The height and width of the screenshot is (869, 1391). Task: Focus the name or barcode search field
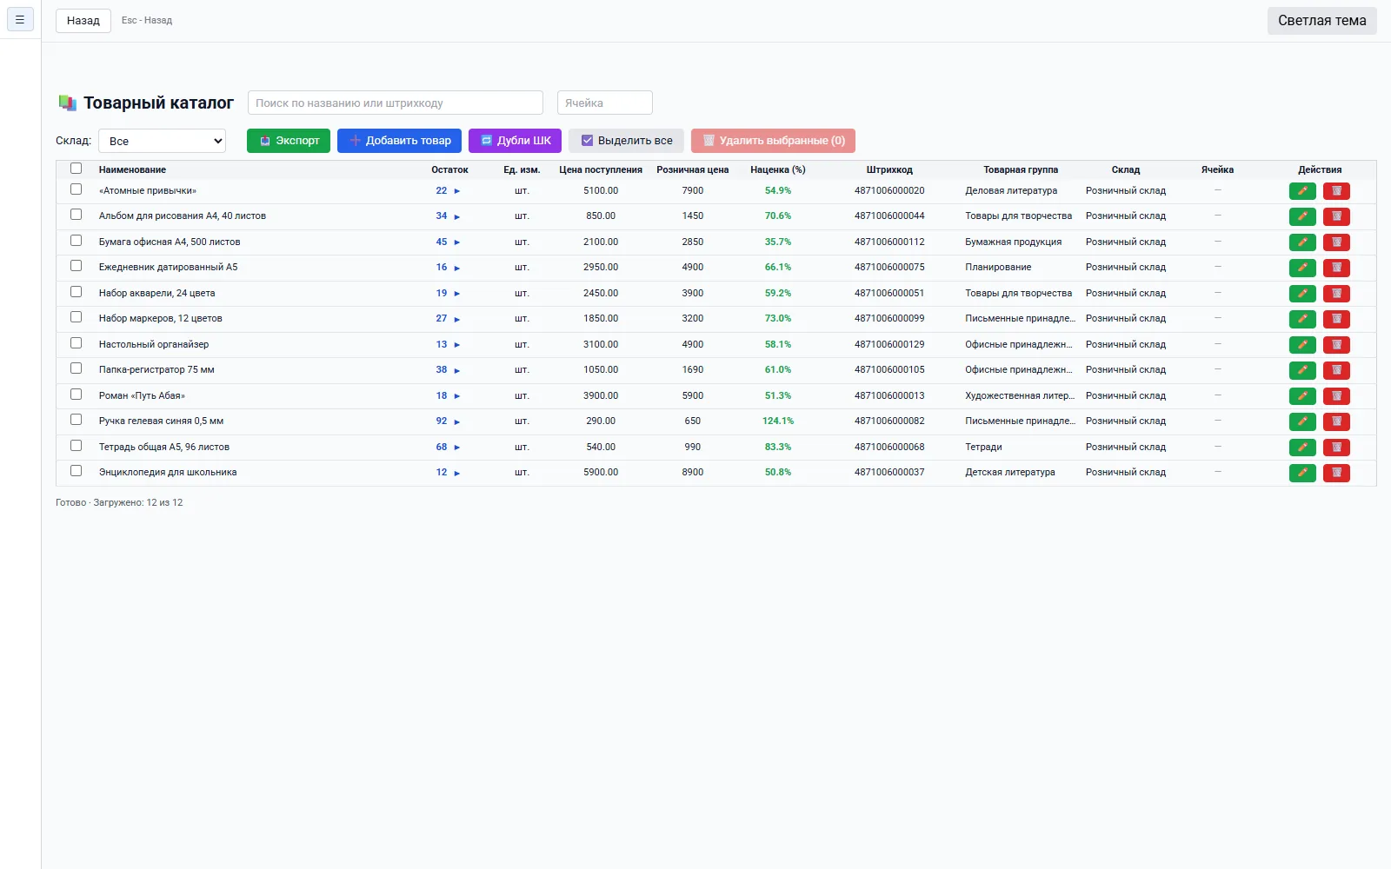click(396, 103)
